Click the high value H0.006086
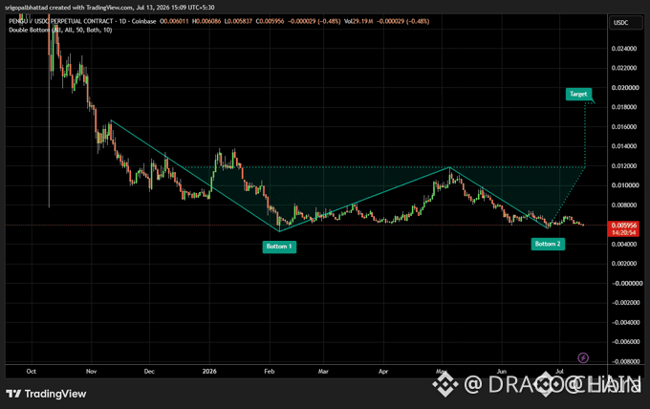The width and height of the screenshot is (650, 409). [206, 21]
